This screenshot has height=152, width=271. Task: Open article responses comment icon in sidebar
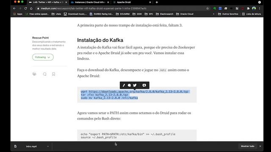point(45,74)
